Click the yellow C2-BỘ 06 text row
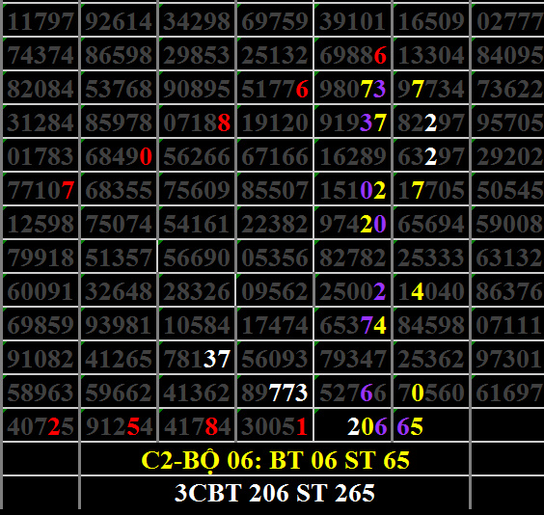The width and height of the screenshot is (544, 515). point(275,460)
